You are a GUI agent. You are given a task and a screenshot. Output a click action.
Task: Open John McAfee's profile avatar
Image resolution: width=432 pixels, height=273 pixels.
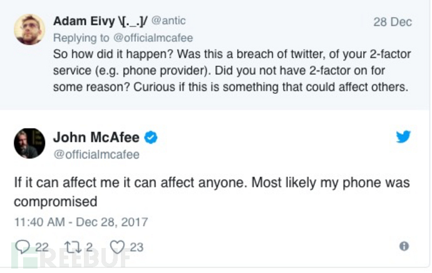coord(29,144)
